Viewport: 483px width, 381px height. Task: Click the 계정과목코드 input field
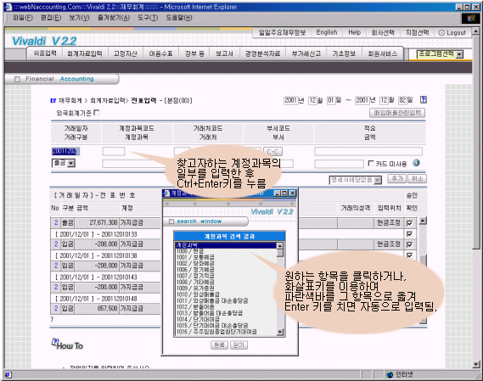click(114, 151)
